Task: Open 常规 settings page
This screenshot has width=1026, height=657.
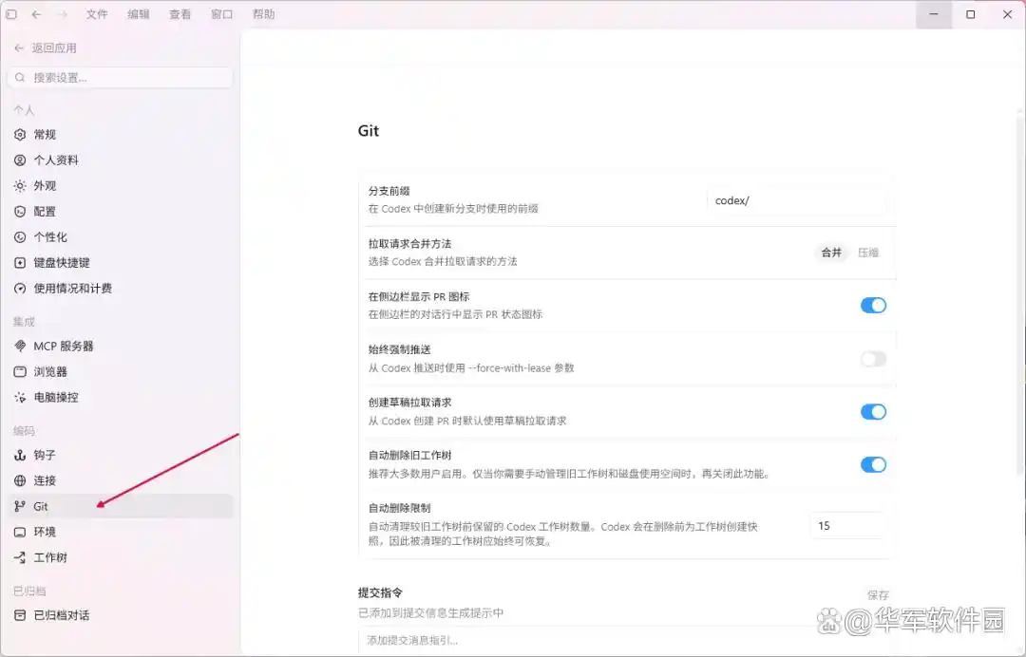Action: tap(121, 134)
